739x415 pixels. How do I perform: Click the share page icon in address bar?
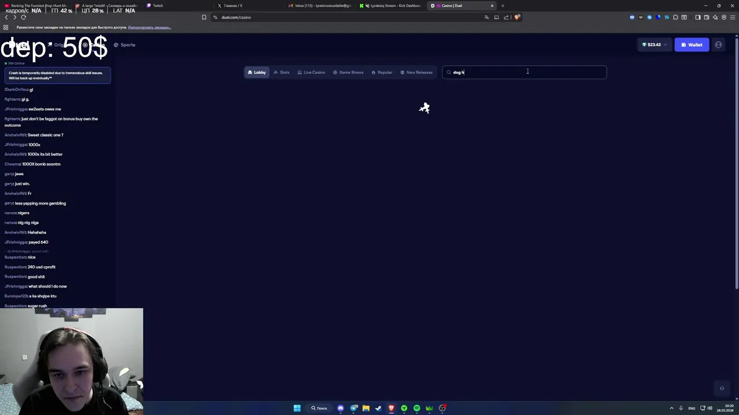tap(506, 17)
